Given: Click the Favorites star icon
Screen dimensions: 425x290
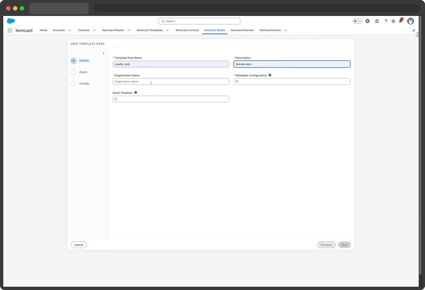Looking at the screenshot, I should [355, 21].
